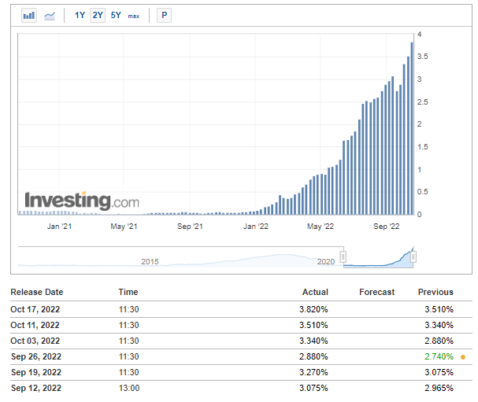
Task: Click the May '22 x-axis label
Action: point(321,227)
